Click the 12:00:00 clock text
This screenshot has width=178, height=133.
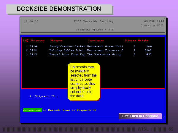point(31,21)
